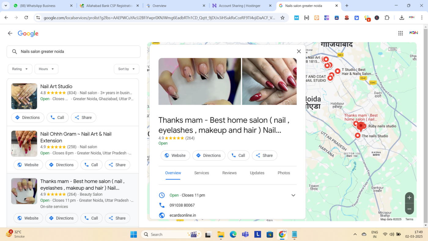Switch to Account Sharing Hostinger tab
Image resolution: width=428 pixels, height=241 pixels.
(x=242, y=6)
